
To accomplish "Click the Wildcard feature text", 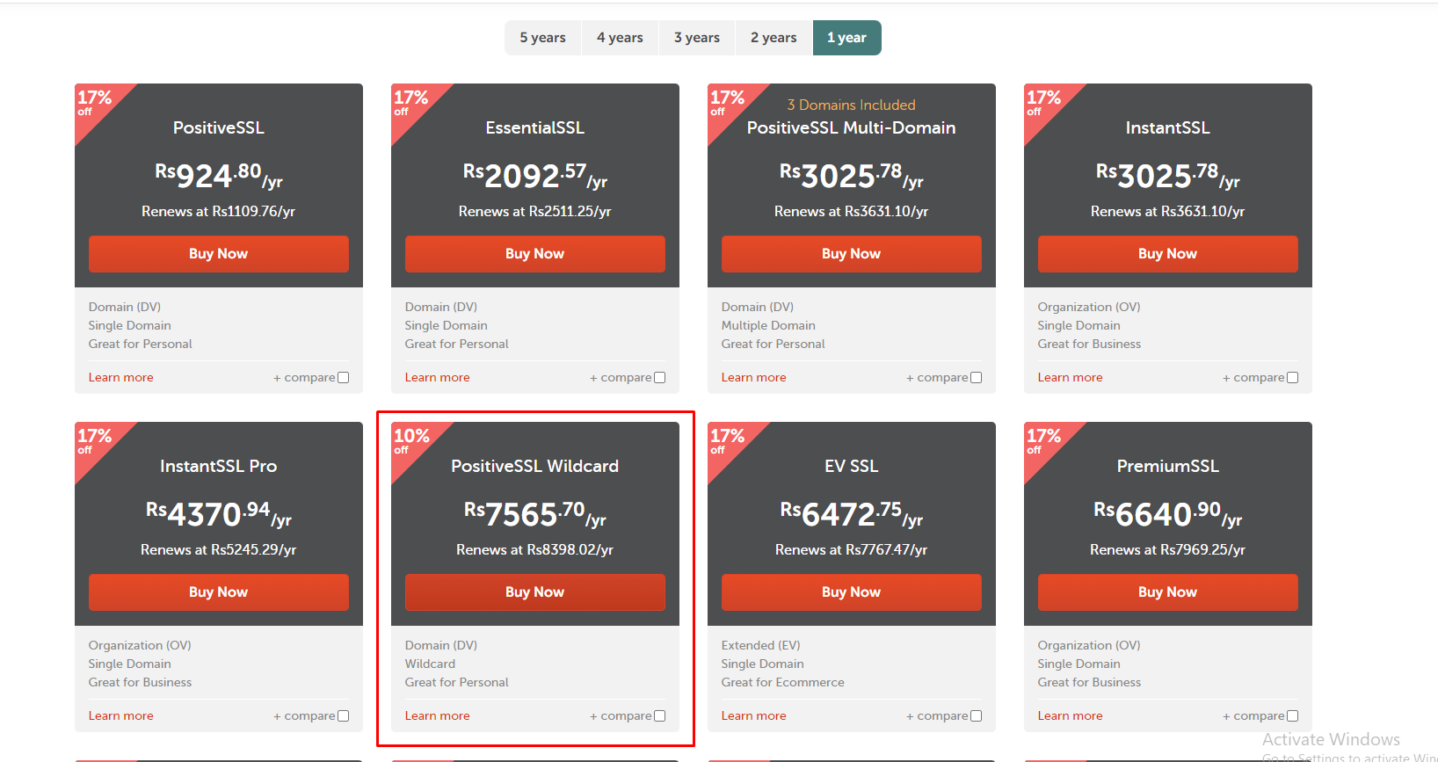I will (431, 664).
